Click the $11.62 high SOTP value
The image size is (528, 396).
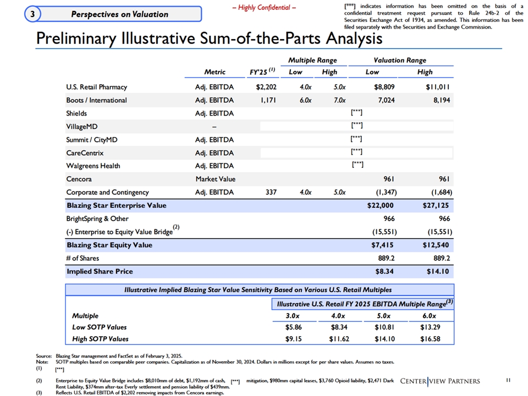point(339,339)
